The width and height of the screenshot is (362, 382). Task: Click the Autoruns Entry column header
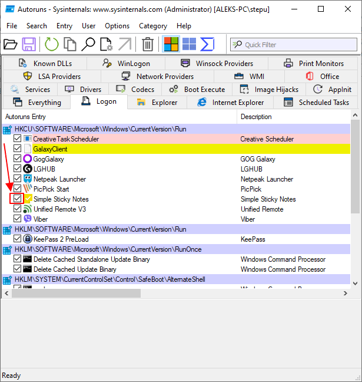click(x=119, y=117)
